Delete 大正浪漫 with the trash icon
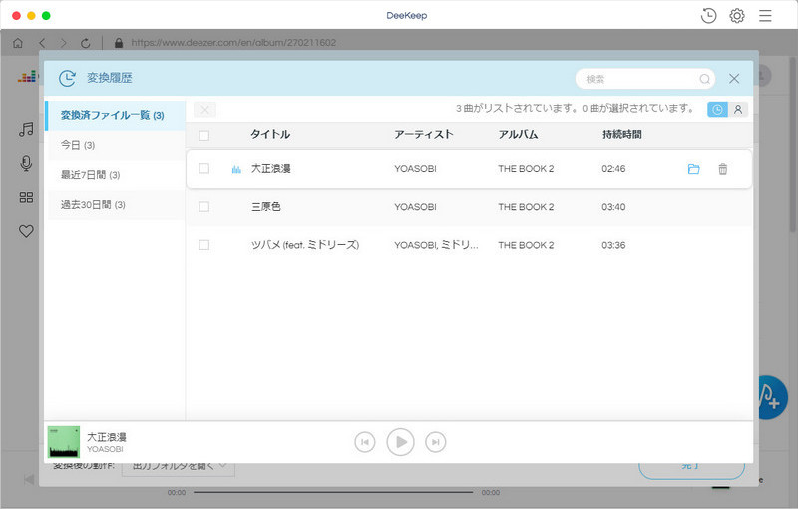This screenshot has height=509, width=798. 722,169
